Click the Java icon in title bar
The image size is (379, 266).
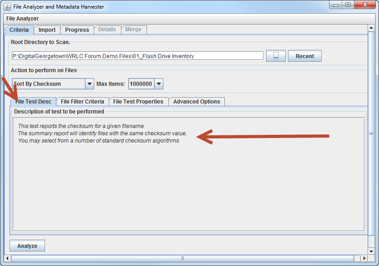click(x=7, y=6)
